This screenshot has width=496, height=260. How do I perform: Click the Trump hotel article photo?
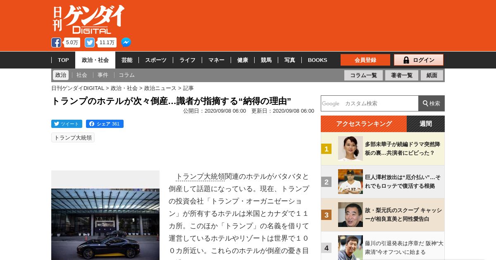click(105, 224)
